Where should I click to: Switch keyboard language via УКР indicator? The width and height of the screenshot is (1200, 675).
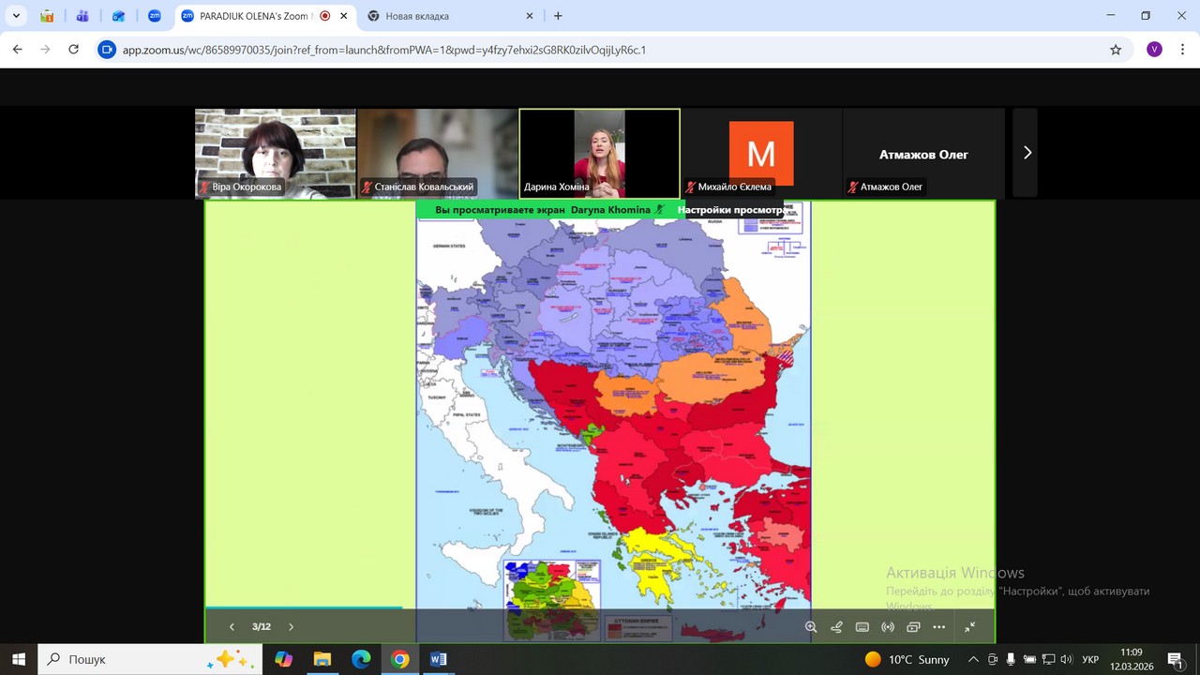pyautogui.click(x=1090, y=659)
